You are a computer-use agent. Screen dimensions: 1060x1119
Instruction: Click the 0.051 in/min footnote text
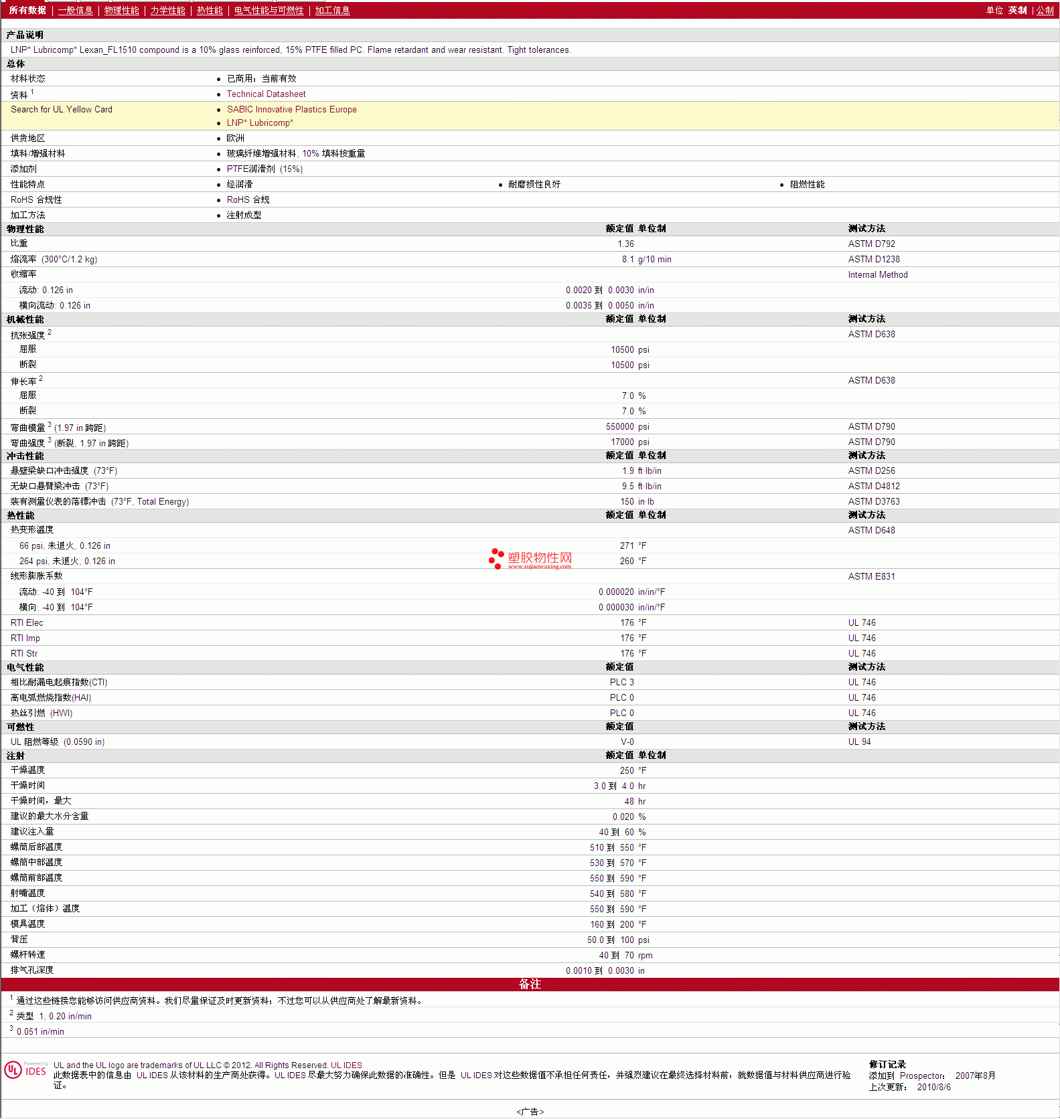pos(40,1032)
